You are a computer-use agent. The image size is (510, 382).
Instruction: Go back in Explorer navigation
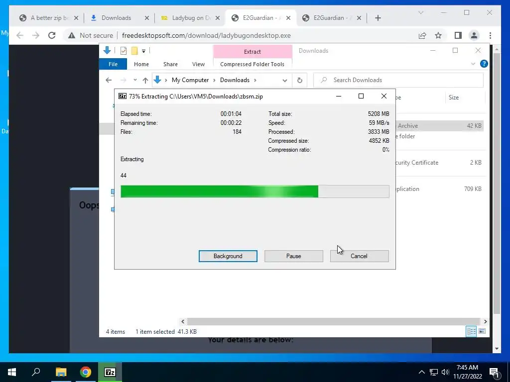(x=109, y=80)
